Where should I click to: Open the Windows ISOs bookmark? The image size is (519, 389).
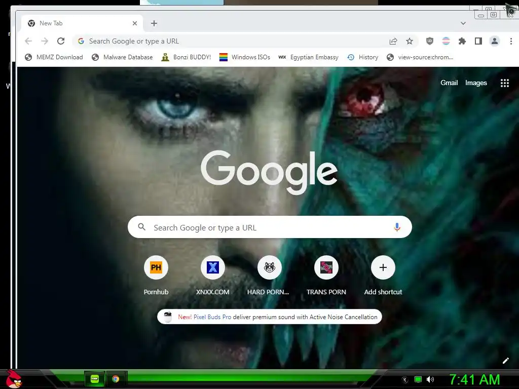tap(245, 57)
